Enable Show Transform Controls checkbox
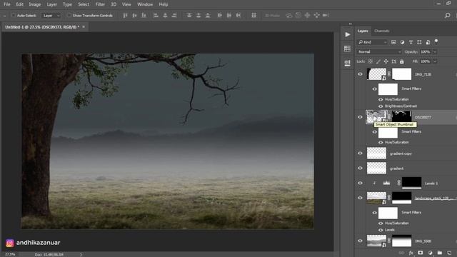Viewport: 457px width, 257px height. [x=69, y=15]
